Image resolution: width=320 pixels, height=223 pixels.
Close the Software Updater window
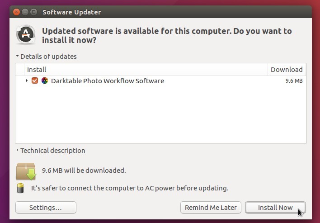pos(16,12)
